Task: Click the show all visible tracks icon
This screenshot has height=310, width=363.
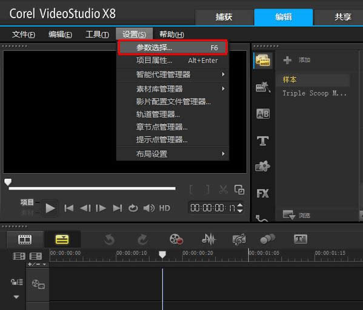Action: [x=19, y=256]
